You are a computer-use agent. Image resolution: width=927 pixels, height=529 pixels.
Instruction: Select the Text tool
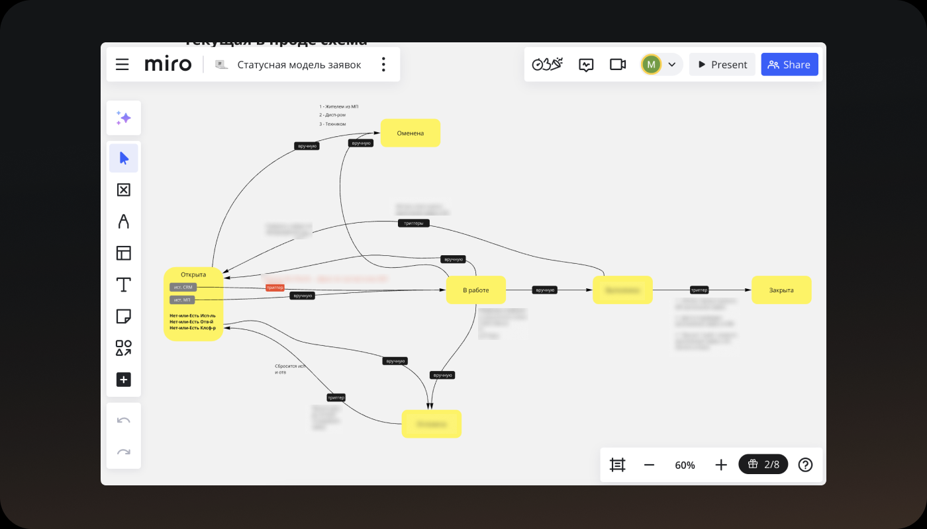pos(124,285)
